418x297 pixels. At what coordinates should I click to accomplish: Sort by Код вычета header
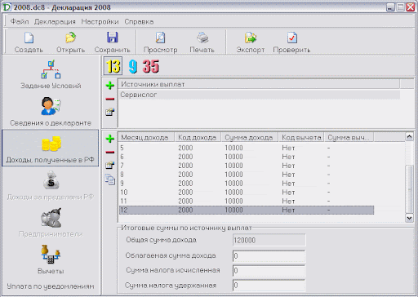pyautogui.click(x=301, y=137)
